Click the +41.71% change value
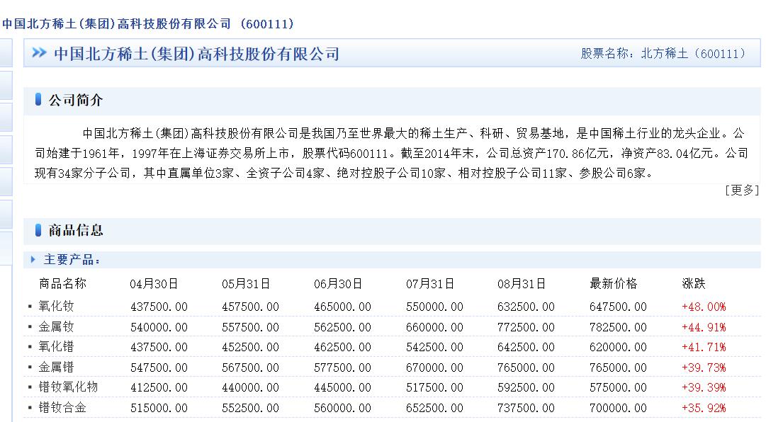 coord(704,348)
